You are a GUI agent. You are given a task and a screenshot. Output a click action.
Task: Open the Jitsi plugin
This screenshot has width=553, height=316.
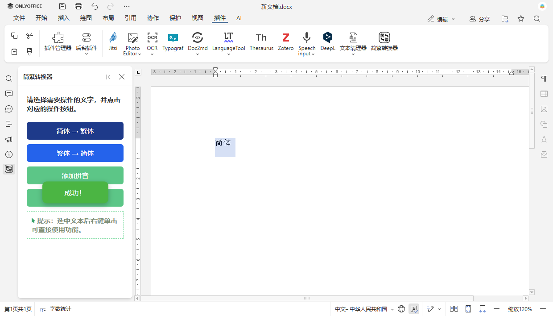click(x=113, y=42)
